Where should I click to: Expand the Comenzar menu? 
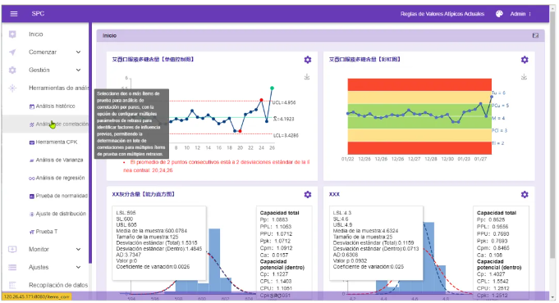click(79, 52)
